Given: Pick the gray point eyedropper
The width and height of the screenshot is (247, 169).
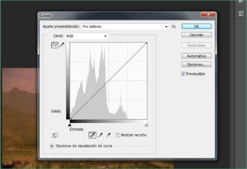Looking at the screenshot, I should click(101, 135).
